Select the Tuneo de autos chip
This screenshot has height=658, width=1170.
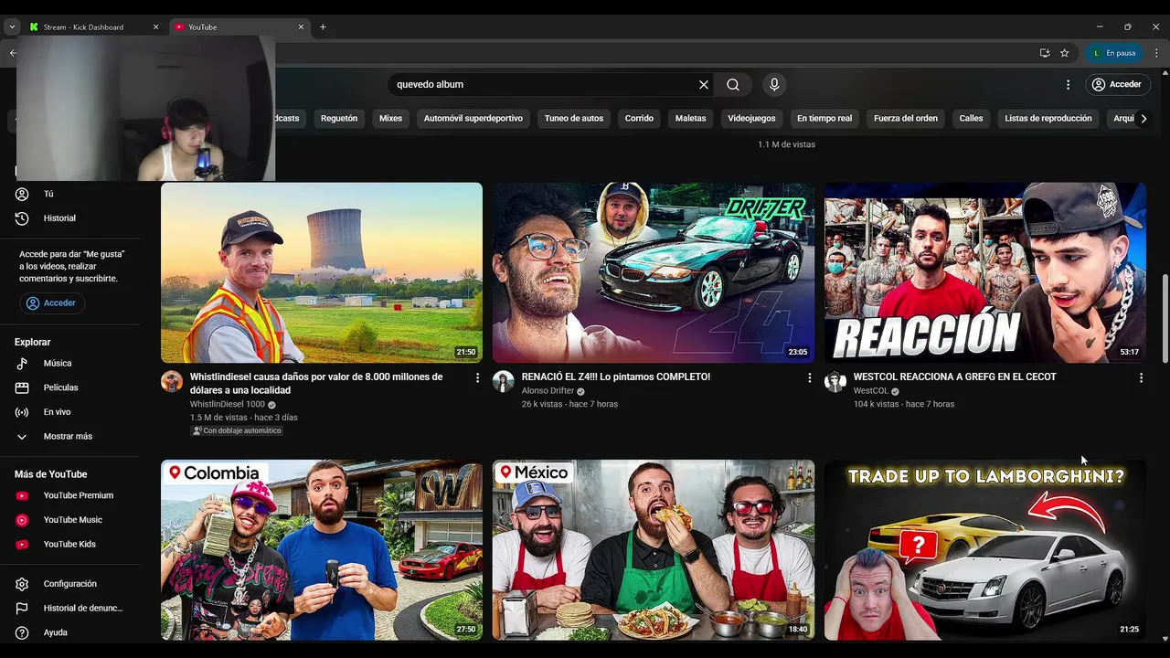tap(574, 118)
